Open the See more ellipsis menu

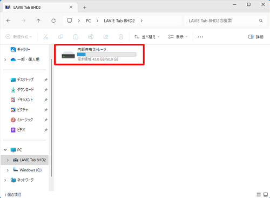point(200,37)
